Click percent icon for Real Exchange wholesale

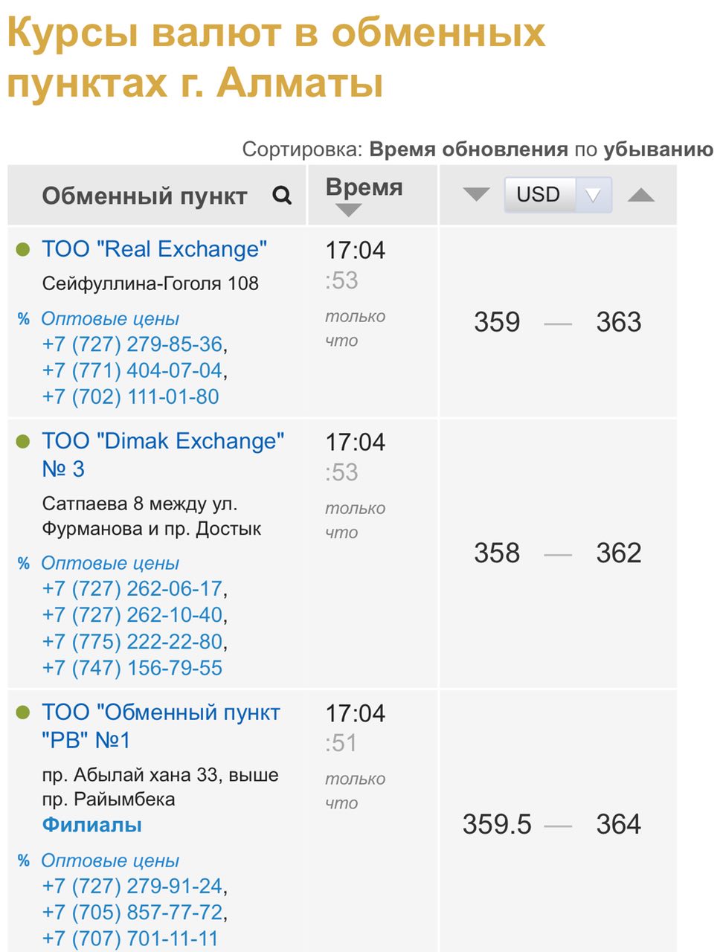coord(24,319)
